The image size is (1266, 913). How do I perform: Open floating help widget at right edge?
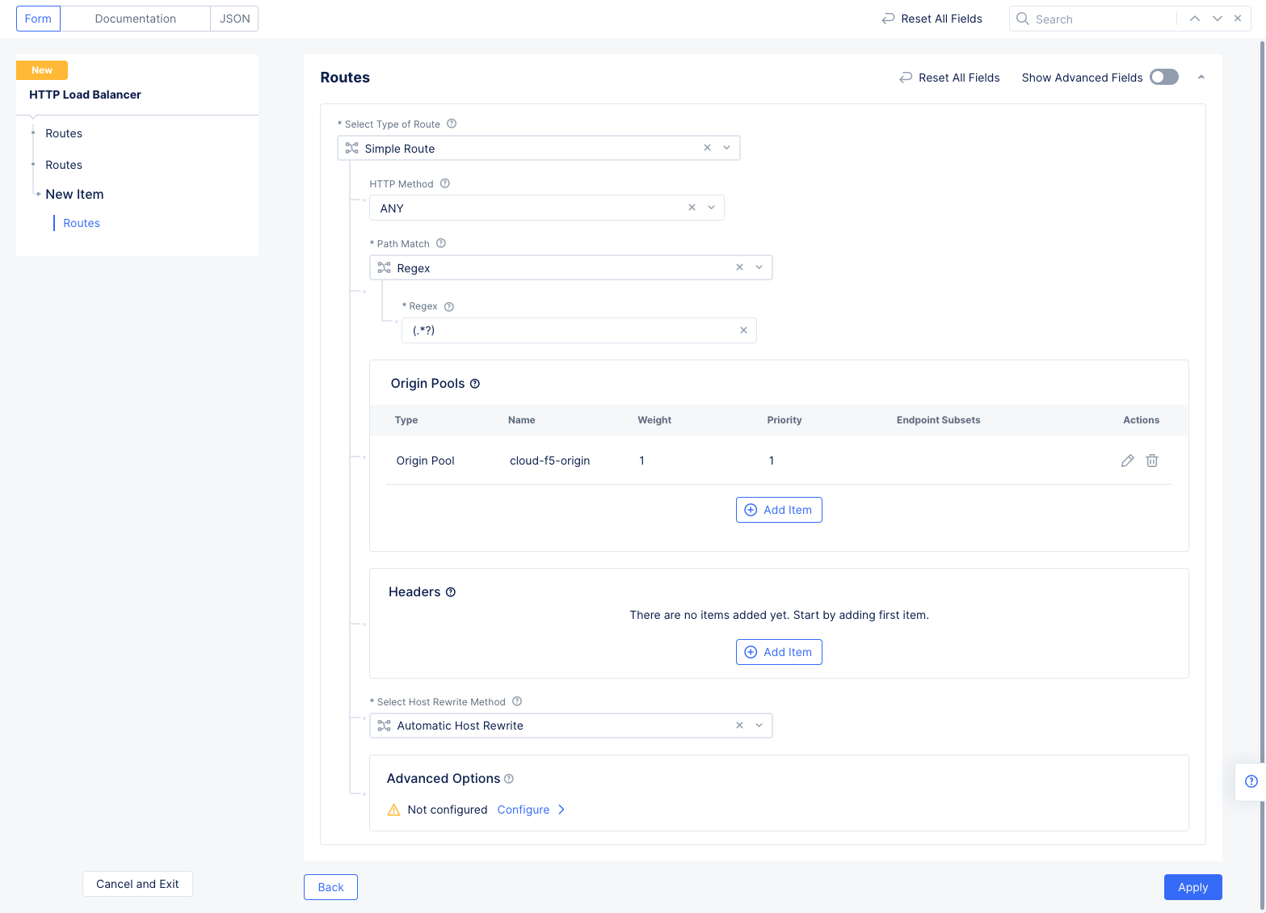coord(1251,781)
